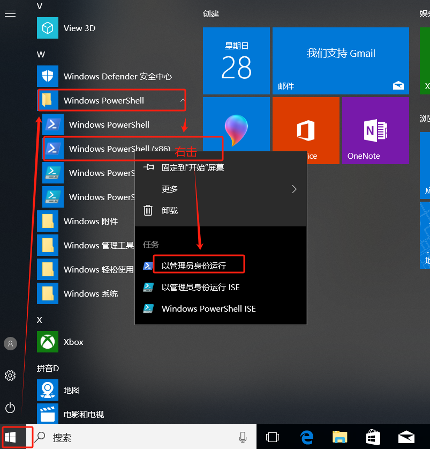Click the Windows PowerShell folder icon

(x=48, y=100)
